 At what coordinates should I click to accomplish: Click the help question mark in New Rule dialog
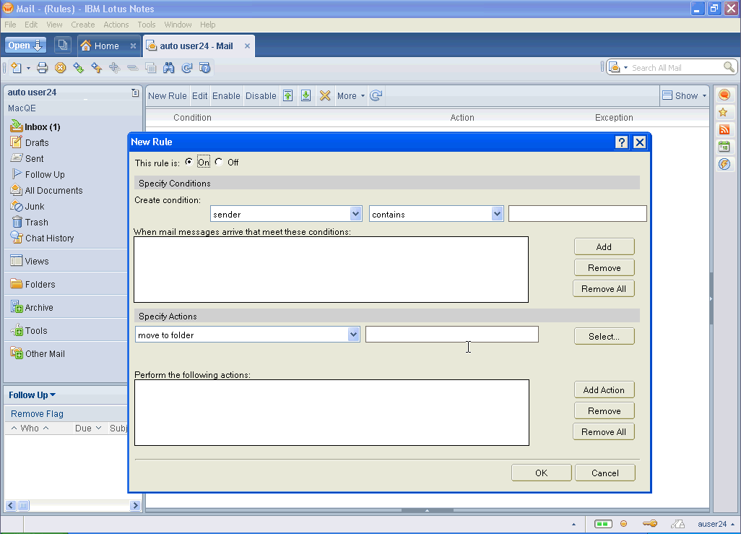621,142
